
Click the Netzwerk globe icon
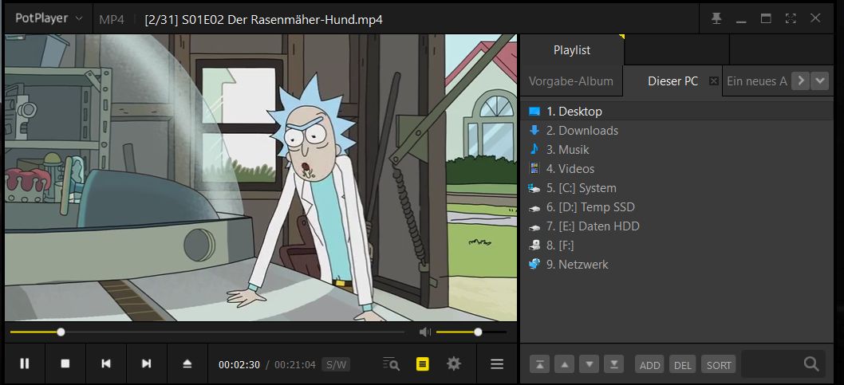(x=534, y=264)
